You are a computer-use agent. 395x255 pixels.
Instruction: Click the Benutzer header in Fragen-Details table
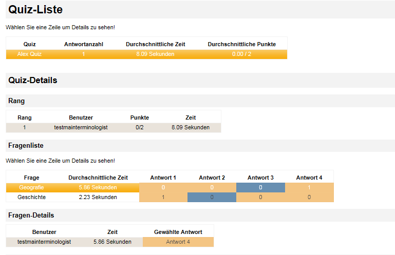[44, 232]
